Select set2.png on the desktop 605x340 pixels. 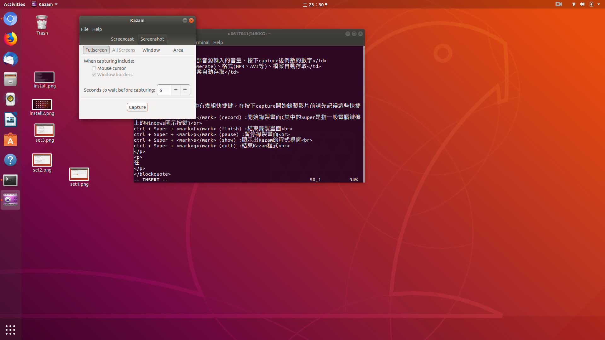tap(42, 163)
